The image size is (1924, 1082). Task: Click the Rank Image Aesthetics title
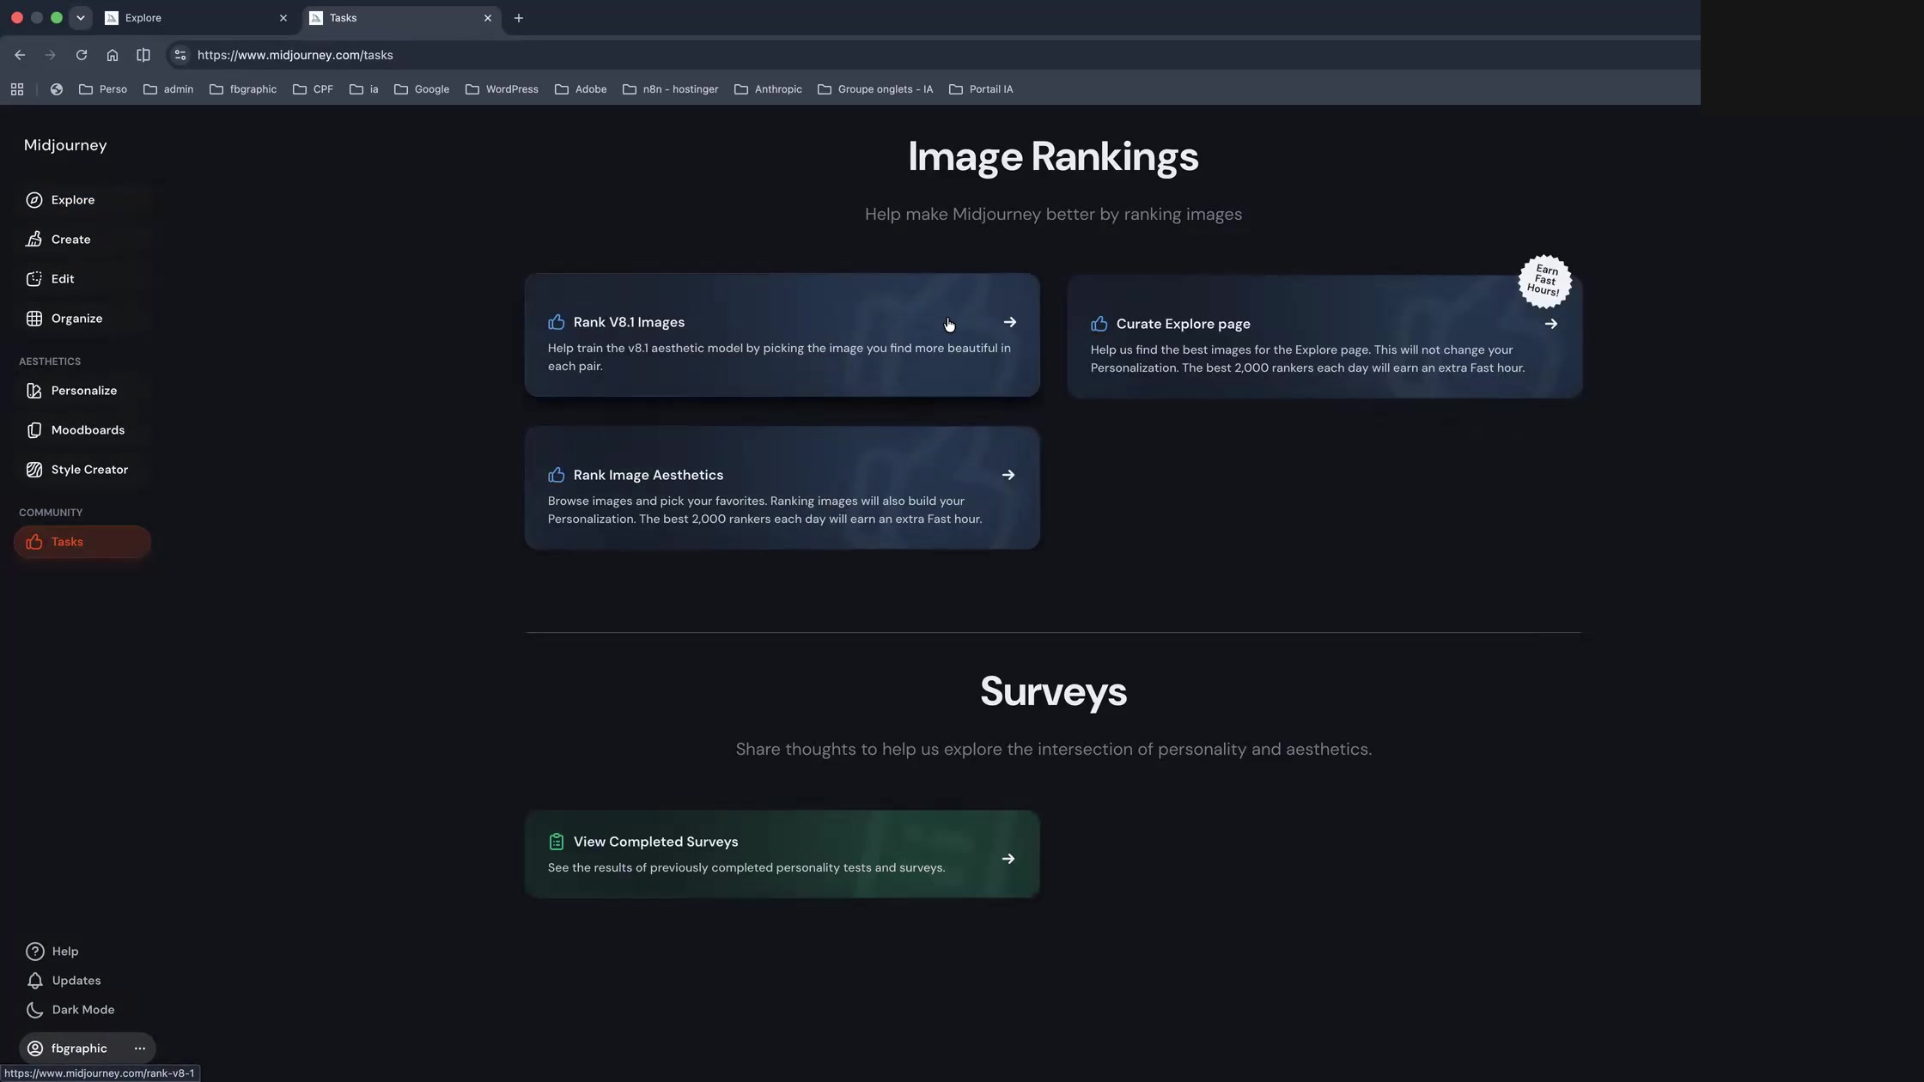pos(648,475)
